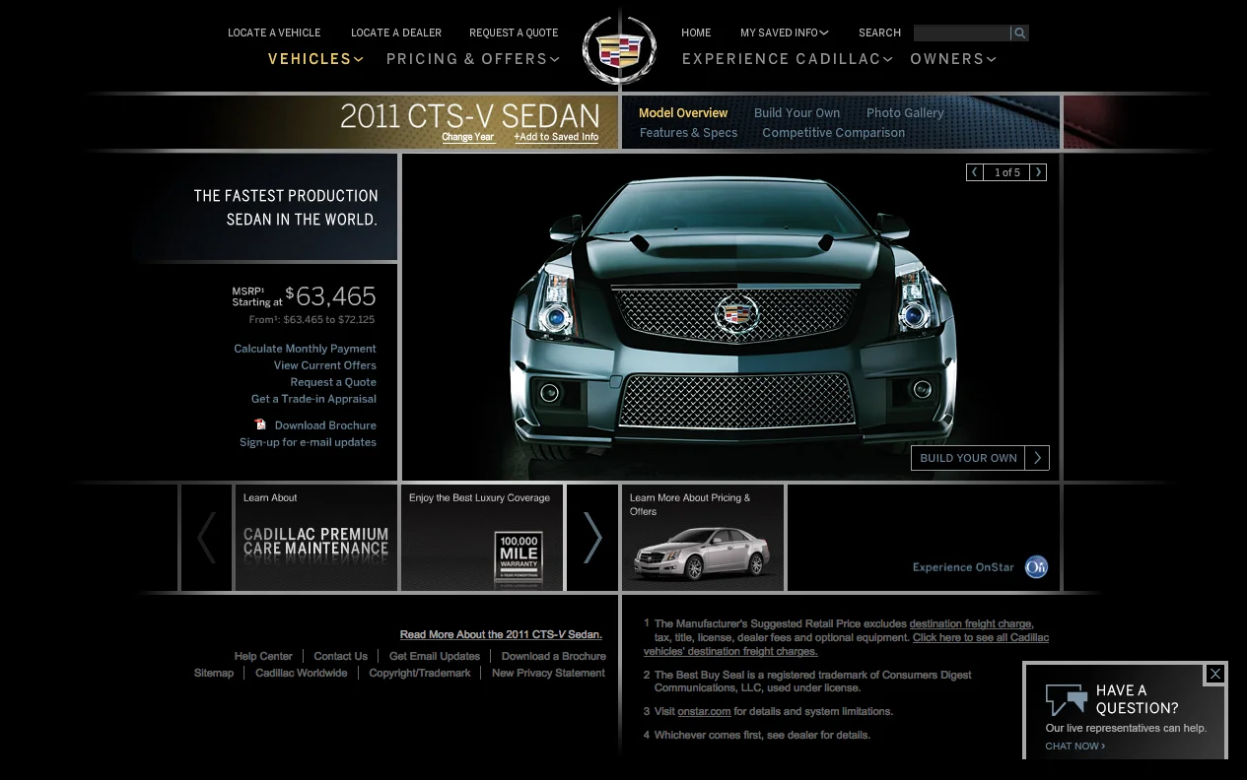Viewport: 1247px width, 780px height.
Task: Click the search magnifier icon
Action: [1020, 33]
